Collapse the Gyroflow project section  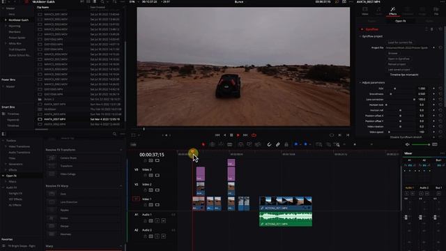coord(360,36)
